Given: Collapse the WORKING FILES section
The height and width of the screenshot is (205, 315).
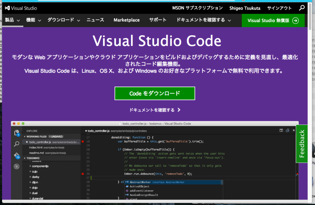Looking at the screenshot, I should 25,137.
